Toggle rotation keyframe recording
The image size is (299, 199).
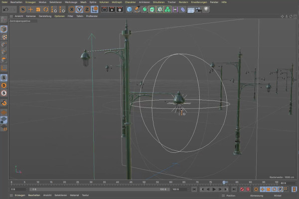point(274,189)
